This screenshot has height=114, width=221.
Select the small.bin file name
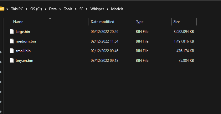coord(23,51)
